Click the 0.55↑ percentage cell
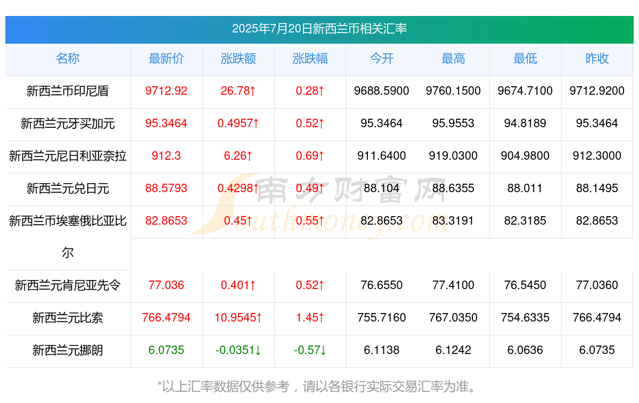639x403 pixels. pos(310,221)
